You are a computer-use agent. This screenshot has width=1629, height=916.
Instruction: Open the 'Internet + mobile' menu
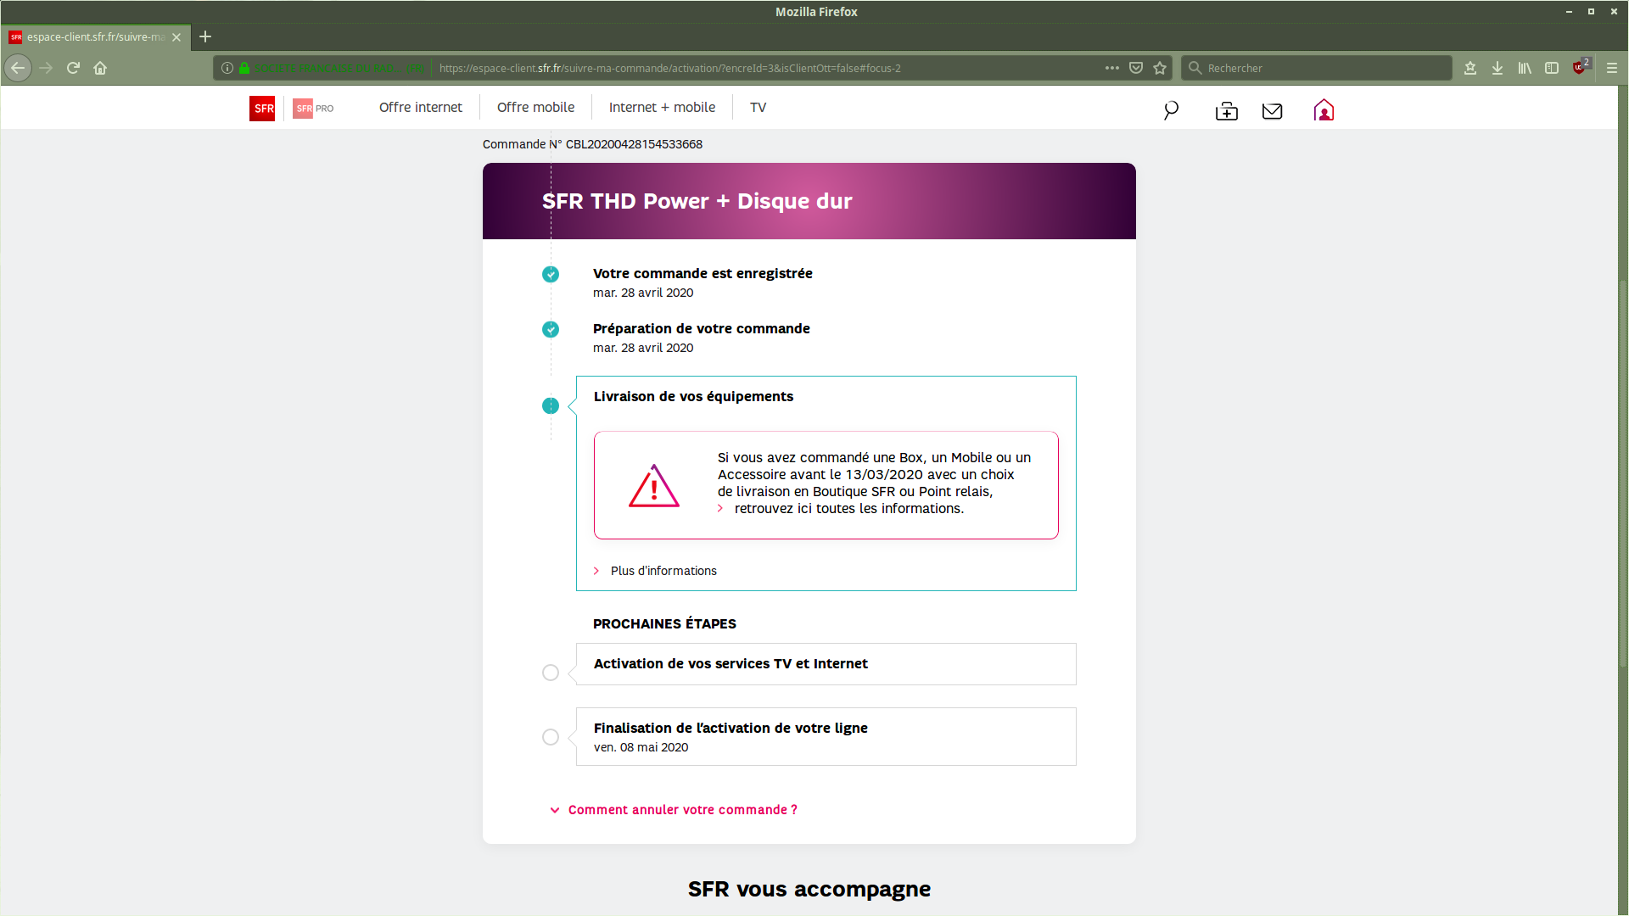tap(662, 108)
